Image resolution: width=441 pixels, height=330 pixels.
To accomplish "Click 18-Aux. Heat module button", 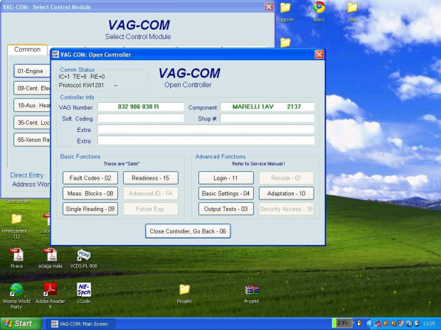I will coord(32,106).
